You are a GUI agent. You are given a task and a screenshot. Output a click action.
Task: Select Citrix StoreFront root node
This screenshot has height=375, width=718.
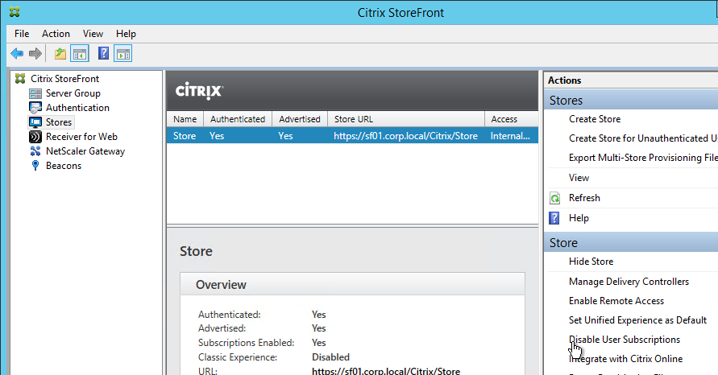point(64,79)
